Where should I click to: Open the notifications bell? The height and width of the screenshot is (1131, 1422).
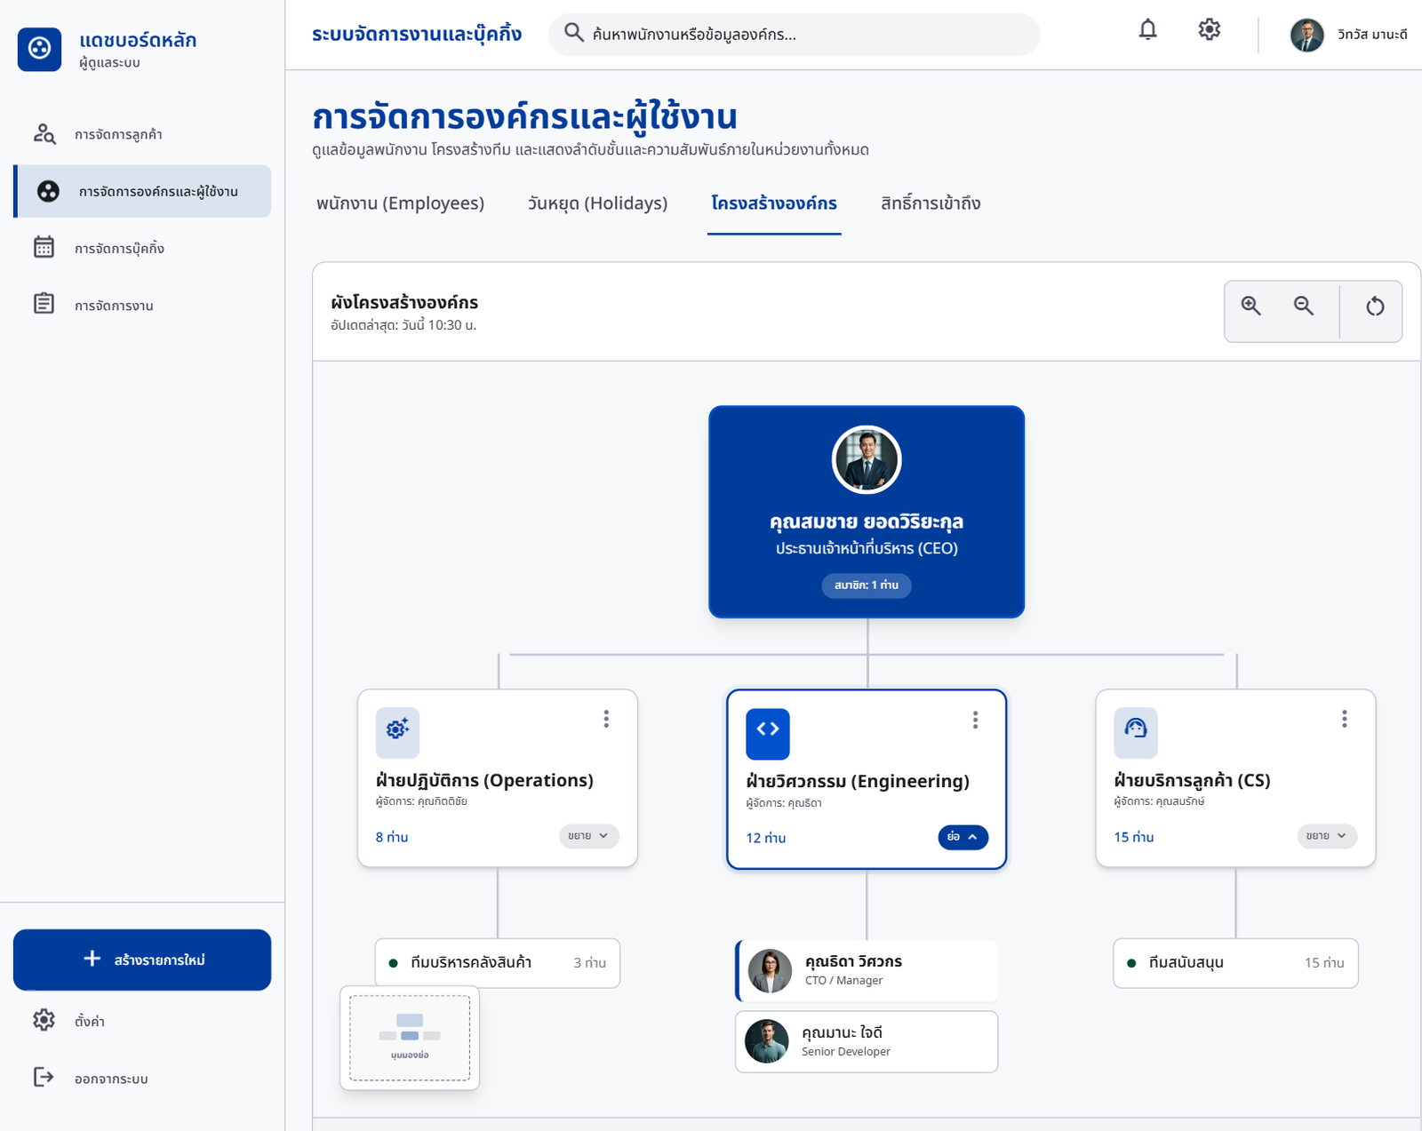point(1148,30)
